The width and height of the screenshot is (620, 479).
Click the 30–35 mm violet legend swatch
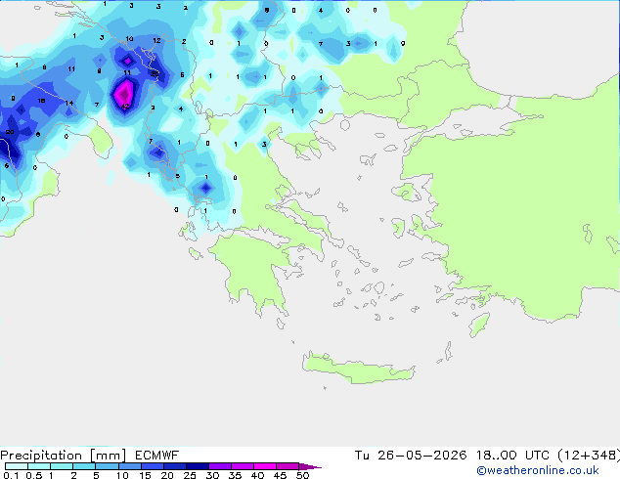220,466
